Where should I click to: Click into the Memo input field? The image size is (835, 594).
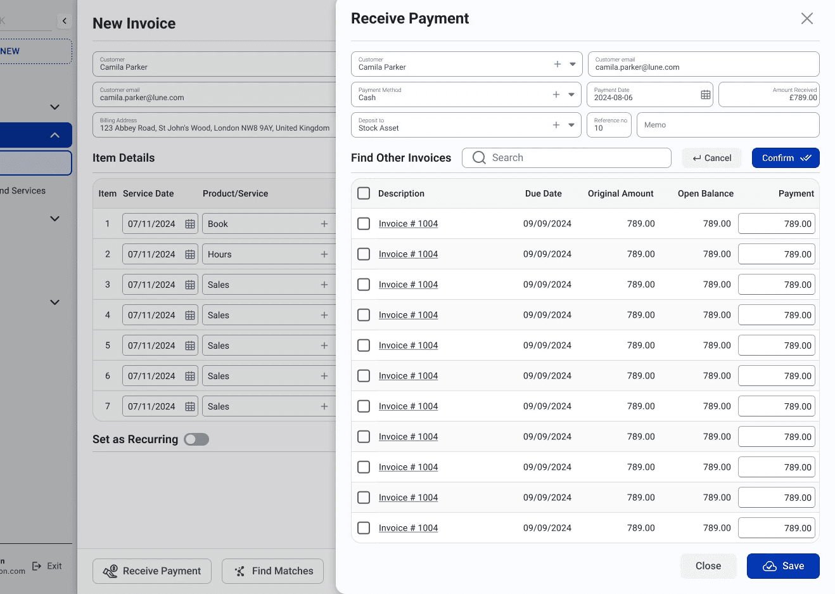click(x=728, y=125)
